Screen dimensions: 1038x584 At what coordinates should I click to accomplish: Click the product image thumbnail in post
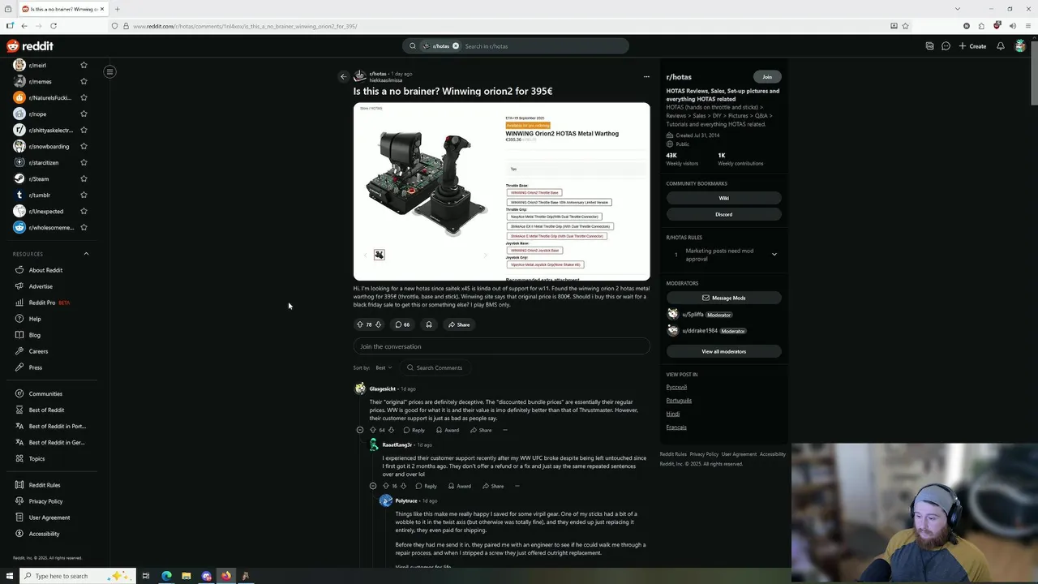[379, 255]
